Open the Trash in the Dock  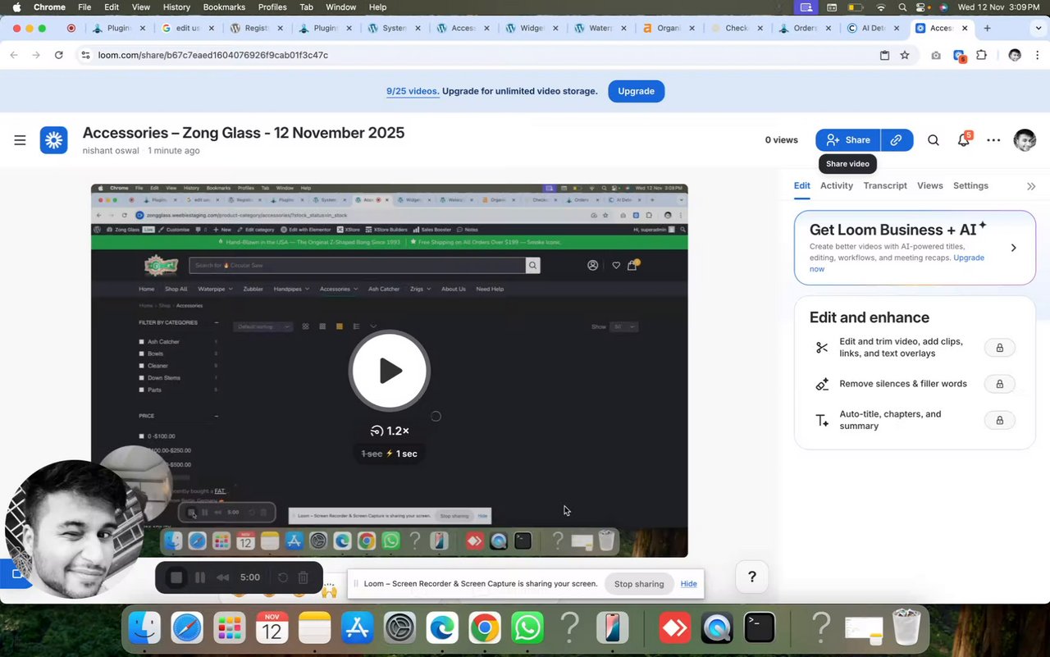[906, 628]
